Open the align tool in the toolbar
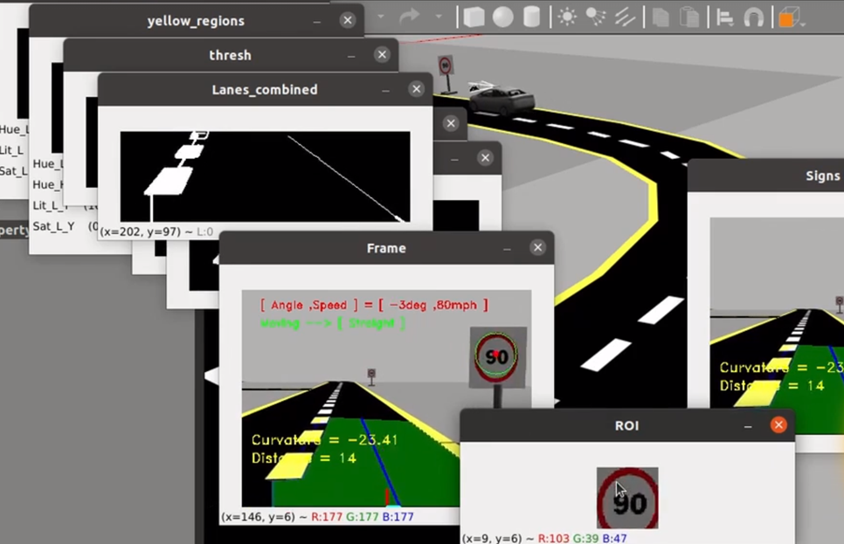Viewport: 844px width, 544px height. [724, 17]
